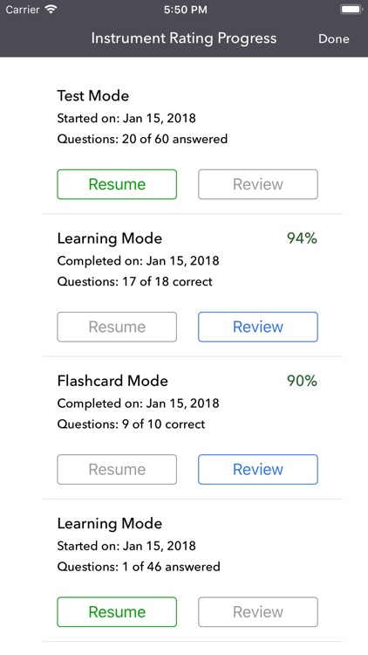Tap the Carrier label in the status bar

[22, 10]
